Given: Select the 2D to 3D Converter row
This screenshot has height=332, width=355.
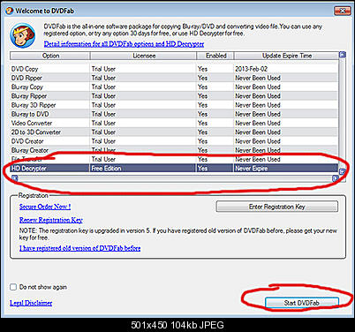Looking at the screenshot, I should pyautogui.click(x=174, y=132).
